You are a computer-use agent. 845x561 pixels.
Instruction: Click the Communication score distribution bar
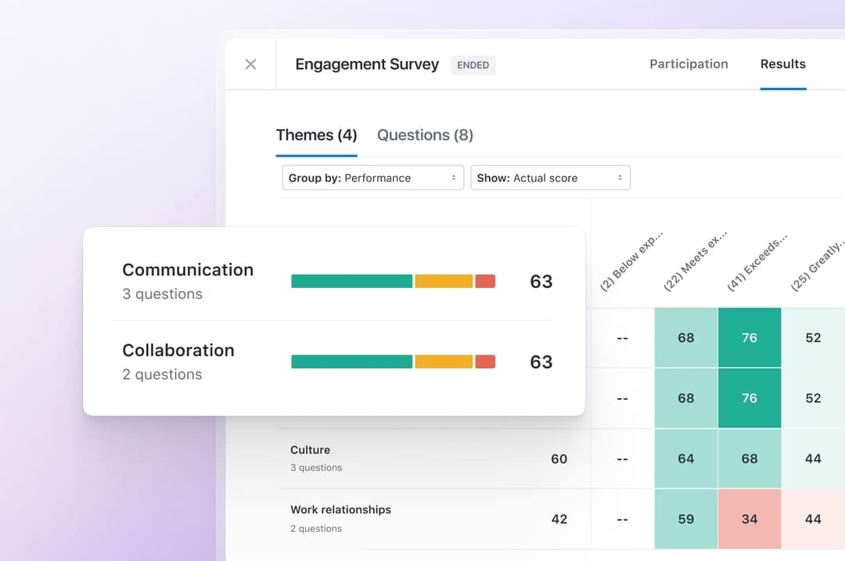point(393,281)
